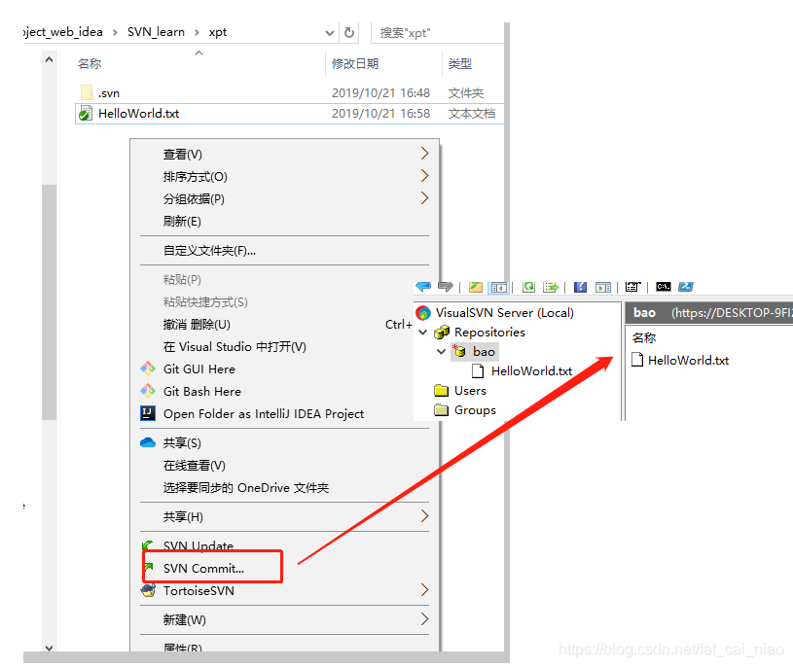Screen dimensions: 793x667
Task: Click the Repositories icon in the tree
Action: (442, 332)
